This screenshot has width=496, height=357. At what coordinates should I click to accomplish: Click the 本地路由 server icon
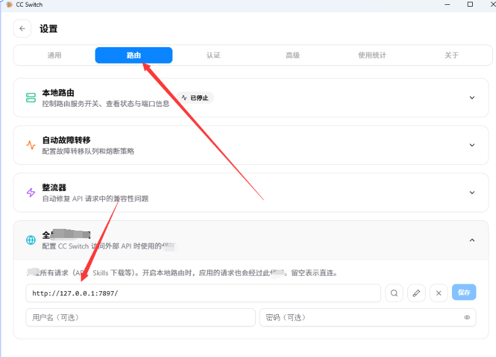tap(31, 98)
